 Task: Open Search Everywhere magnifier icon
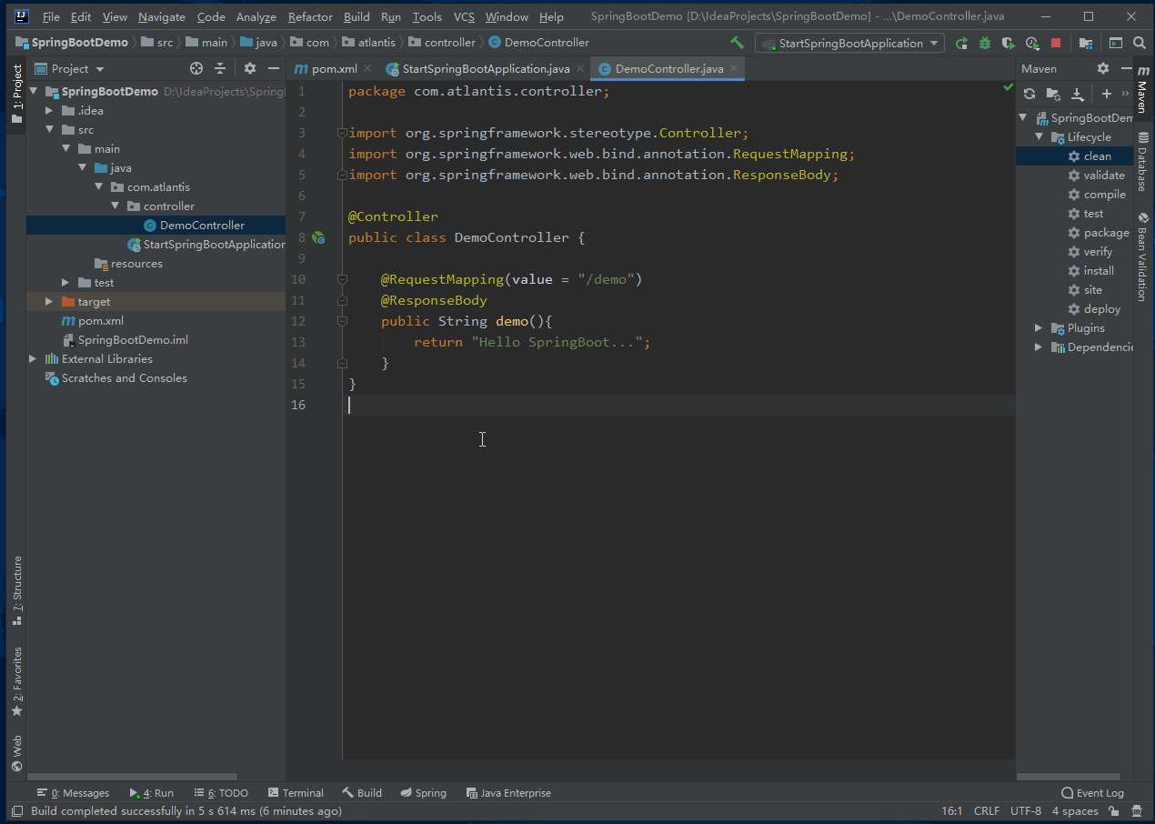pyautogui.click(x=1140, y=43)
